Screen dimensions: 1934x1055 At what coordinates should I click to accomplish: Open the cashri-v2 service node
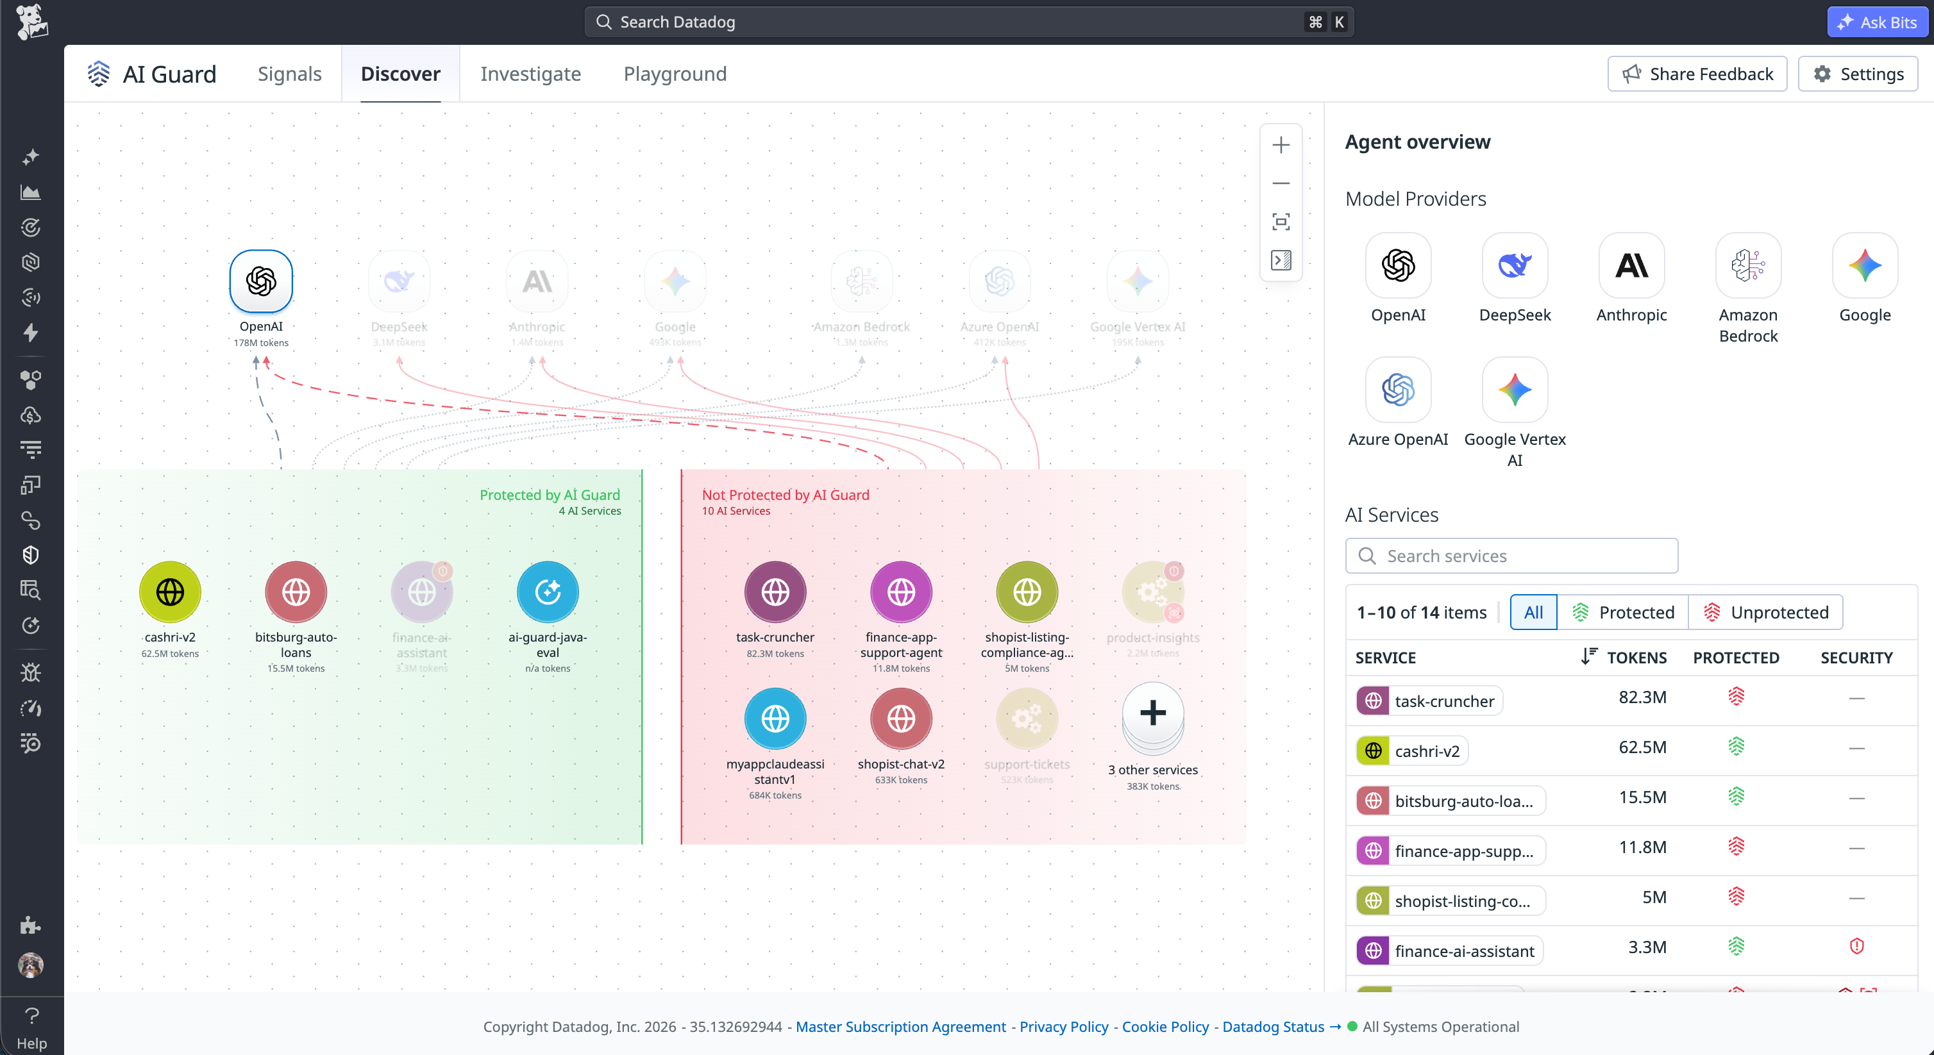pyautogui.click(x=170, y=592)
